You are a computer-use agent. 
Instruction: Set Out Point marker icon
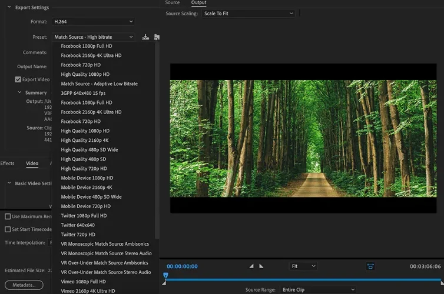click(261, 266)
